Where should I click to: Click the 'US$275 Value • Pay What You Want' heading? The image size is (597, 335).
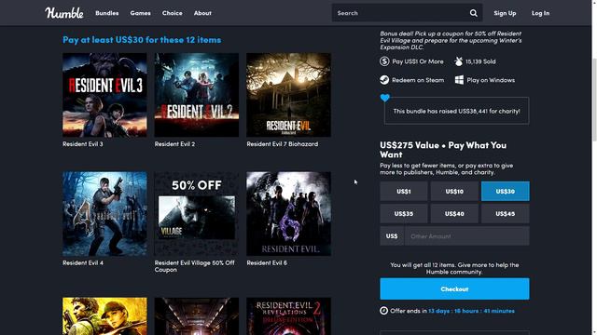443,150
